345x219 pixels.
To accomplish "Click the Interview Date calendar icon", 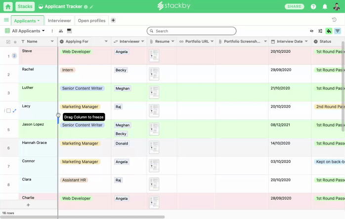I will (x=273, y=41).
